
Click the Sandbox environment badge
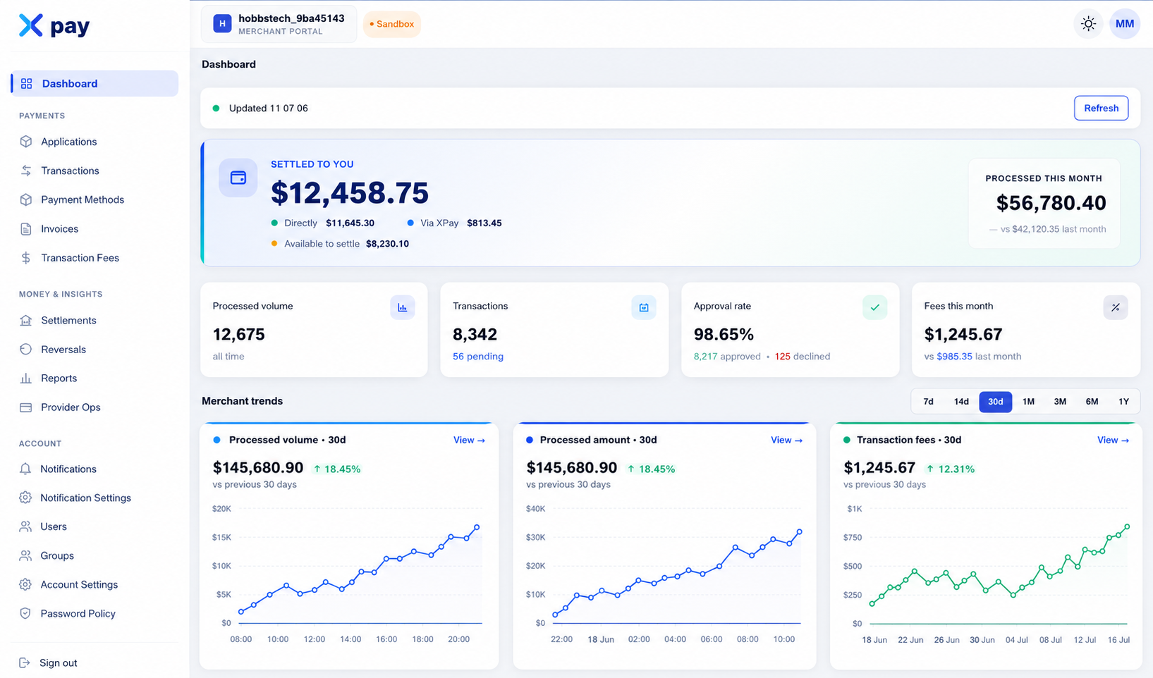click(392, 24)
